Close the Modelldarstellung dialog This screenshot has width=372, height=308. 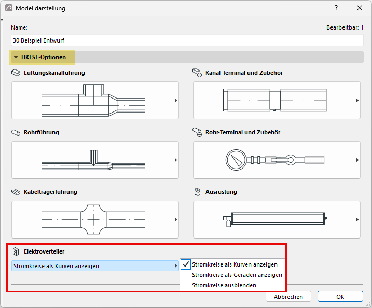tap(360, 8)
